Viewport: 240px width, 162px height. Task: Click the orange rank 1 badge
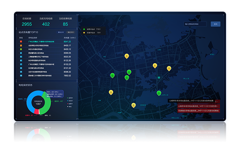click(21, 41)
